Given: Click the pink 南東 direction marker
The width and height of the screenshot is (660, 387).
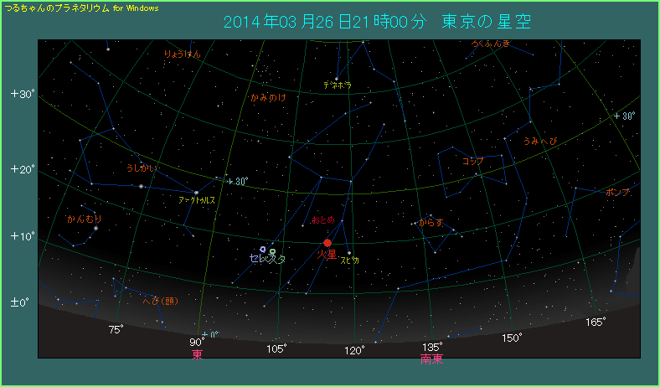Looking at the screenshot, I should (x=431, y=359).
